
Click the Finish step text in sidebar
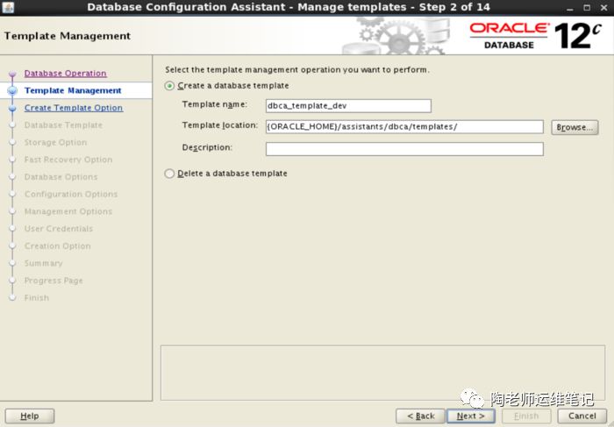(37, 297)
